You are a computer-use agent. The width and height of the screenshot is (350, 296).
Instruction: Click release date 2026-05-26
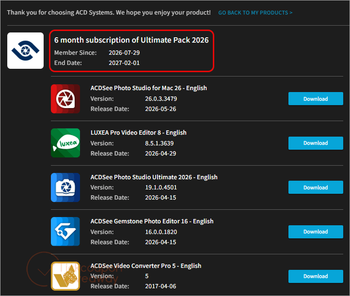[x=160, y=109]
